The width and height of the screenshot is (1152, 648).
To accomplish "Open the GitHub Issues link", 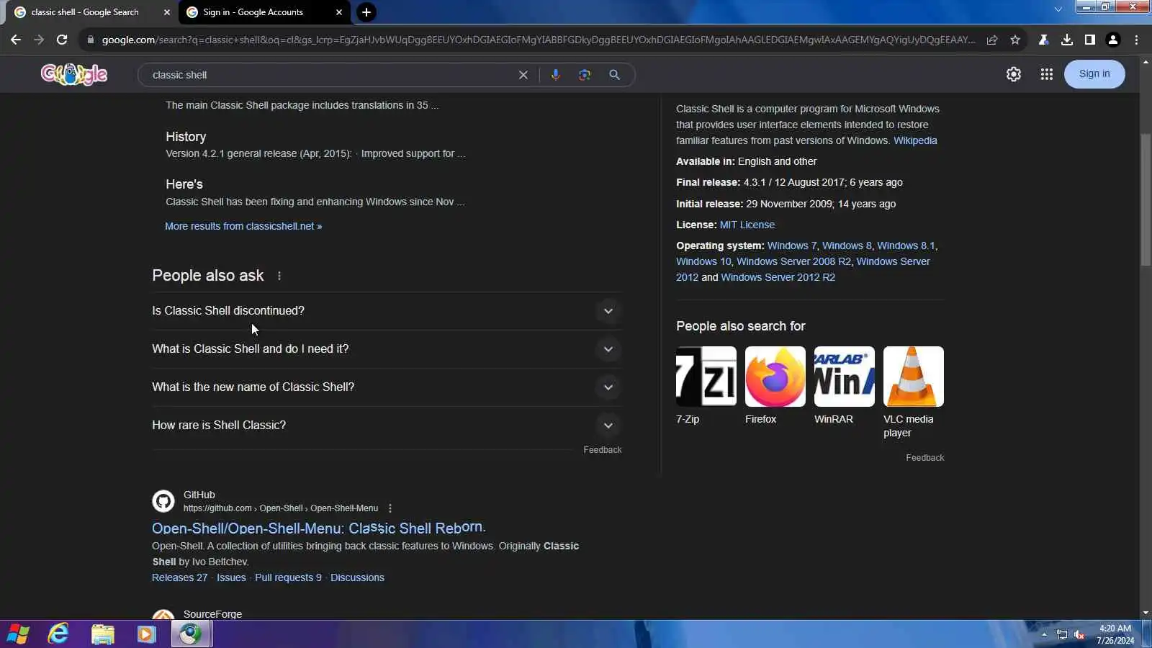I will coord(231,577).
